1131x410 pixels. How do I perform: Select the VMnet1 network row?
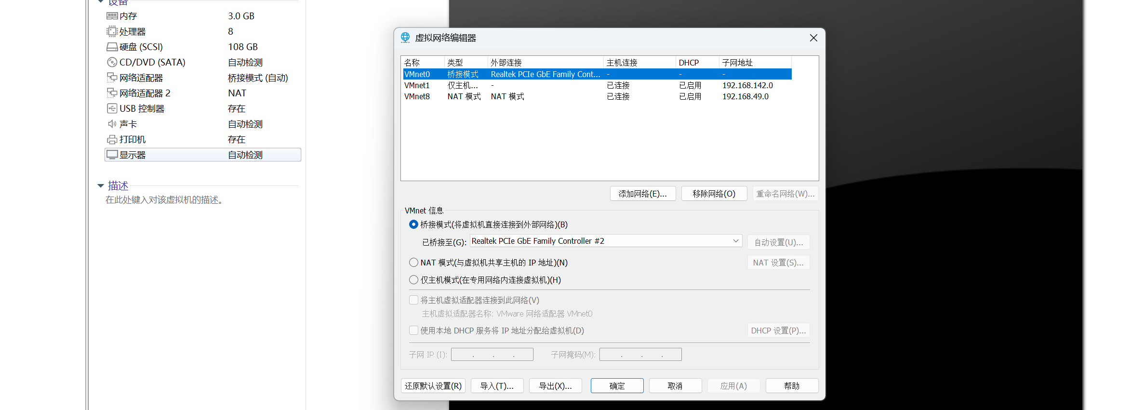pyautogui.click(x=597, y=85)
